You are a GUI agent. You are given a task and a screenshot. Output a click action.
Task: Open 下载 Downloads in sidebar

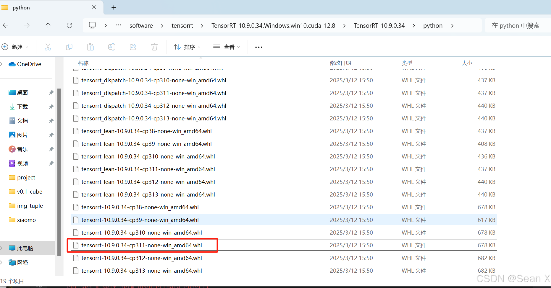[x=18, y=107]
